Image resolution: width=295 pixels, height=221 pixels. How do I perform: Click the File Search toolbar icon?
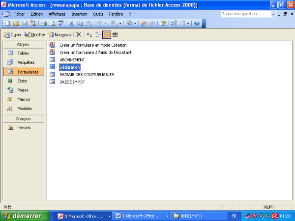coord(33,24)
